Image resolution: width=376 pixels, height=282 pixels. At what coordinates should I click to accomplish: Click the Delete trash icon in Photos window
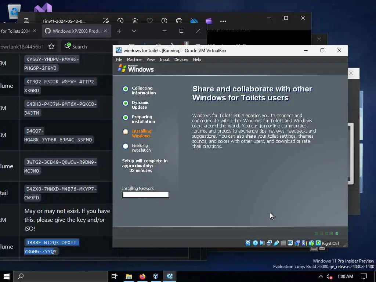point(135,21)
